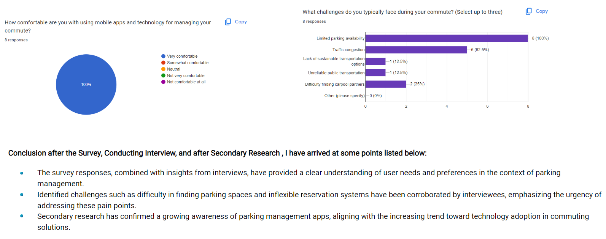Click the red Somewhat comfortable legend dot

pyautogui.click(x=163, y=63)
